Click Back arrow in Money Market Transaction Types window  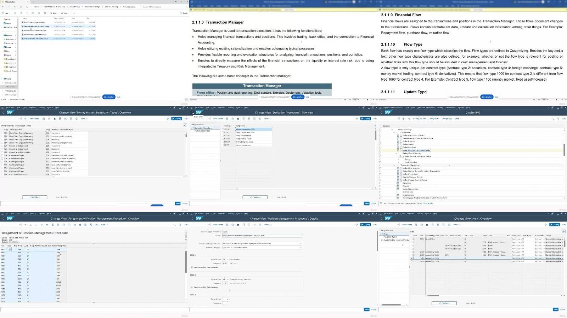point(3,112)
